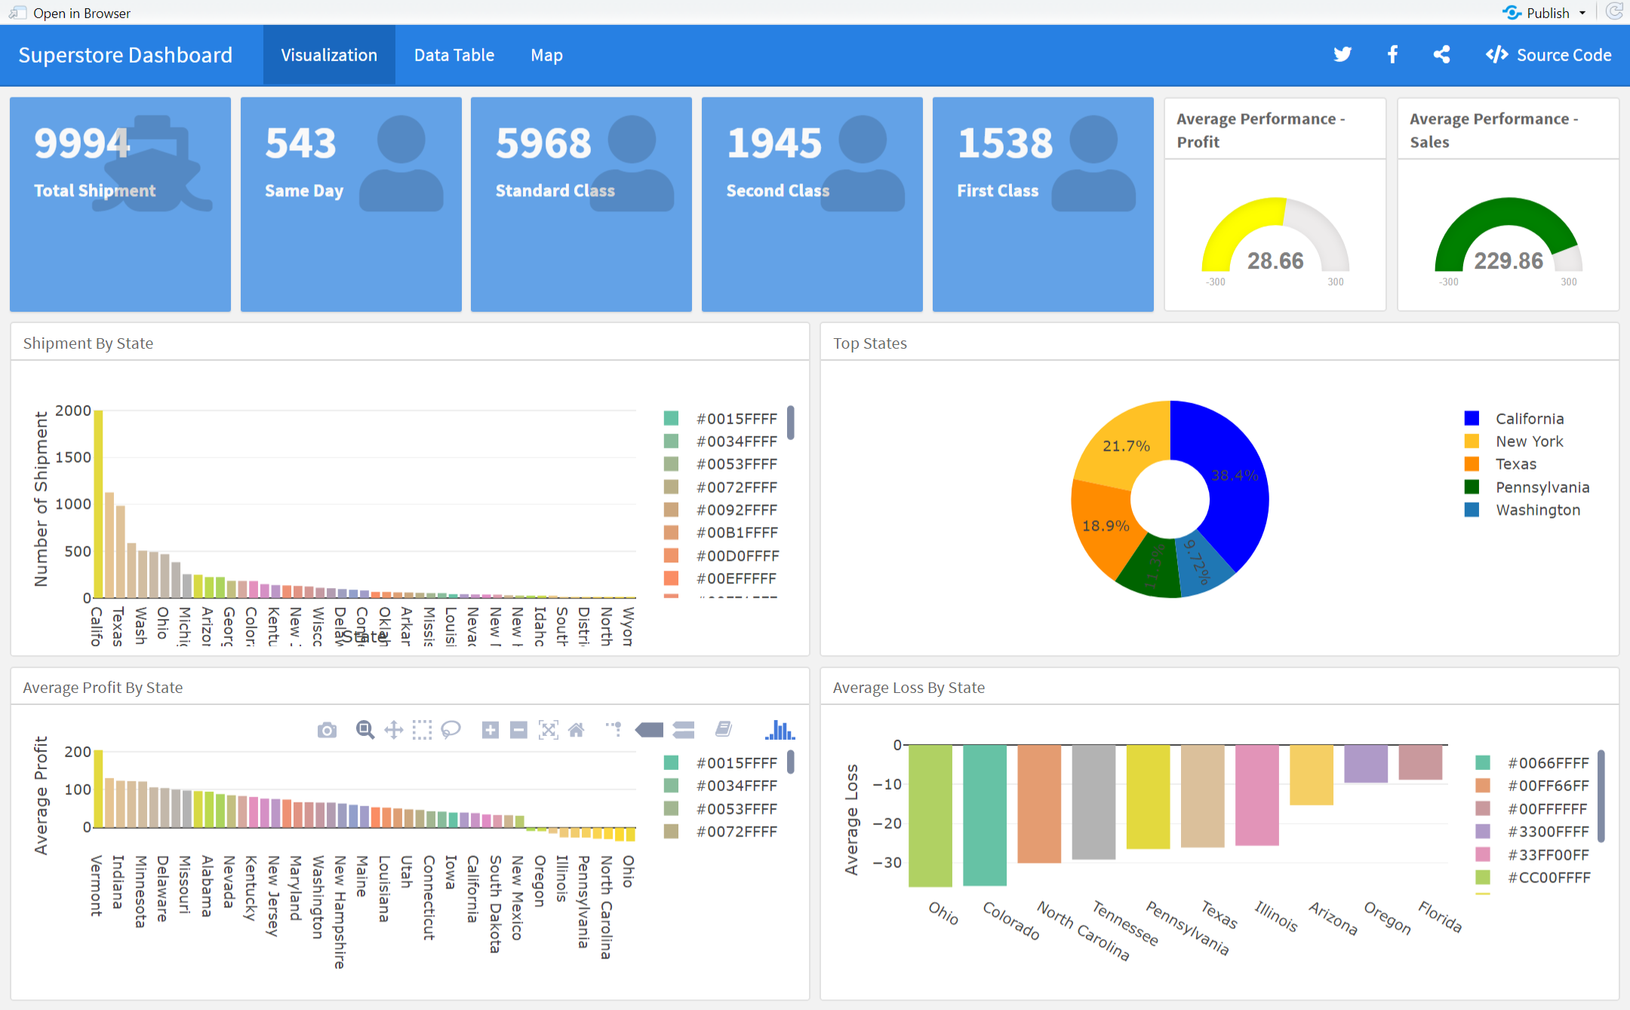
Task: Click the Zoom In plus icon
Action: (491, 730)
